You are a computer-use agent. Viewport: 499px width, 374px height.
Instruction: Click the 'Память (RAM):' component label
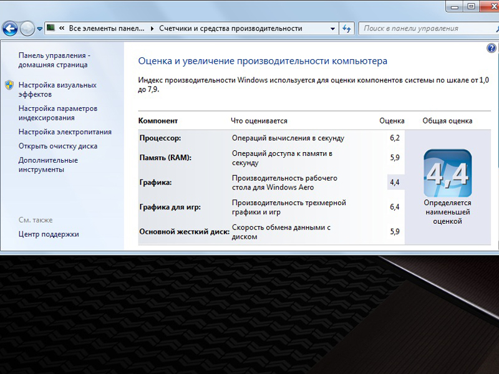click(165, 158)
